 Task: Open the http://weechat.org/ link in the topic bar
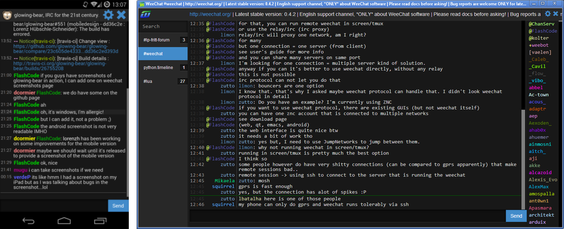click(210, 14)
